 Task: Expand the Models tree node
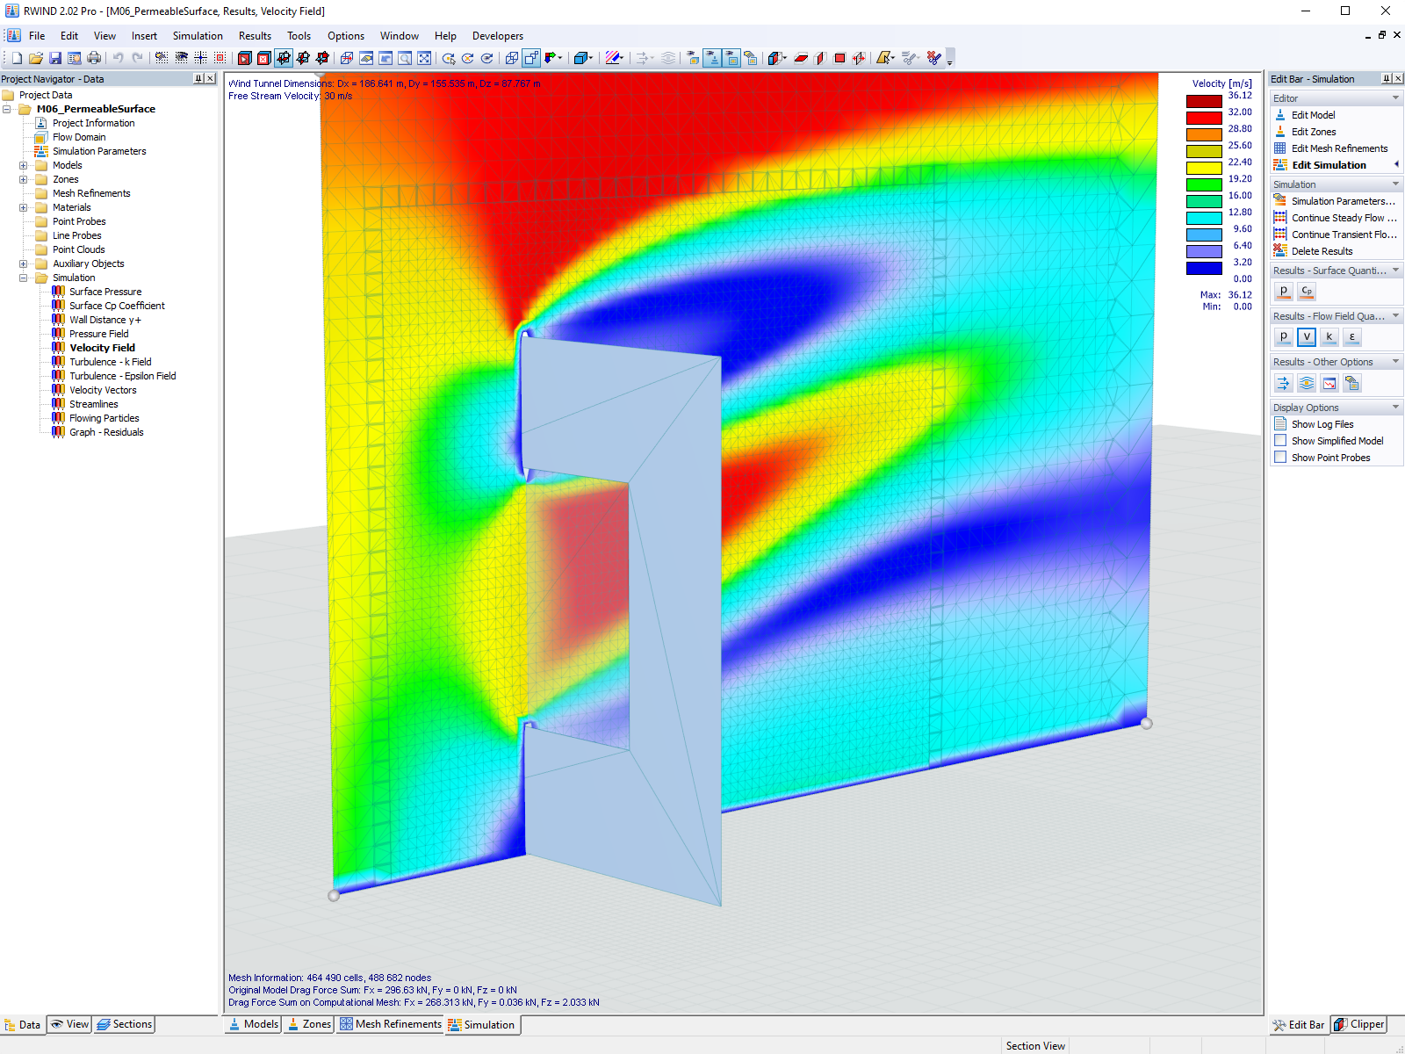(23, 164)
